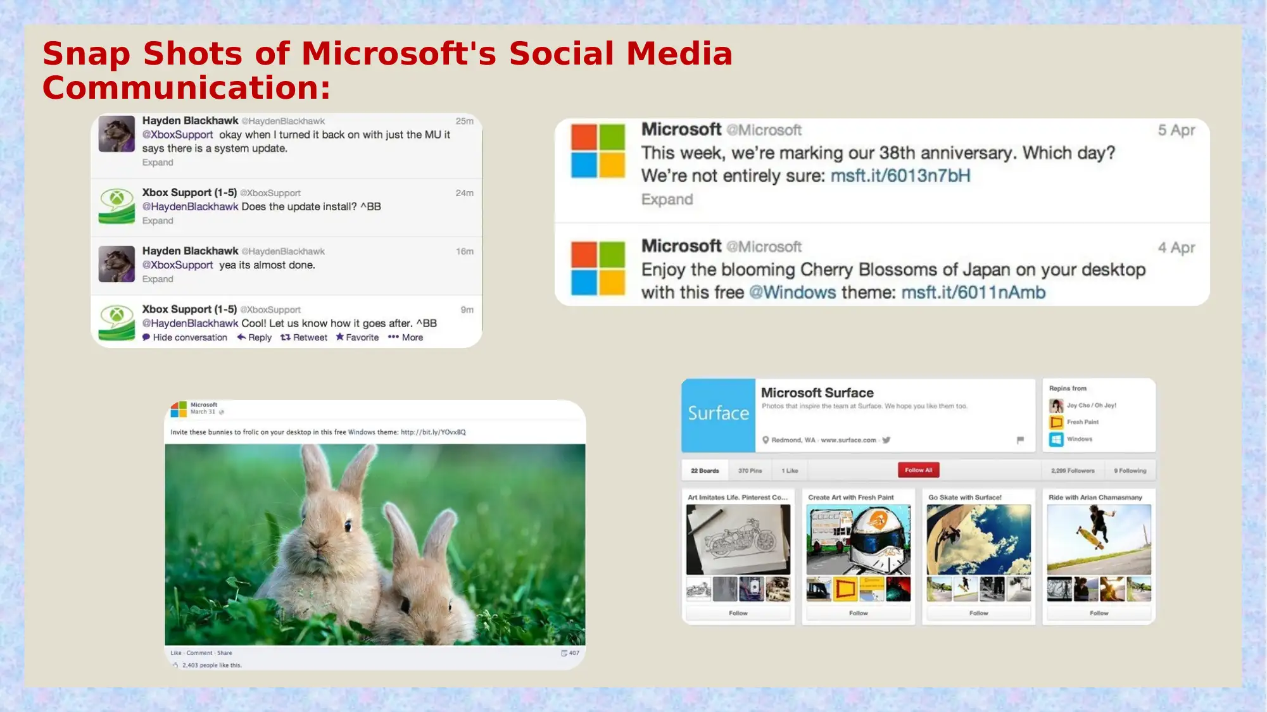Click the Fresh Paint repin icon

click(1056, 422)
